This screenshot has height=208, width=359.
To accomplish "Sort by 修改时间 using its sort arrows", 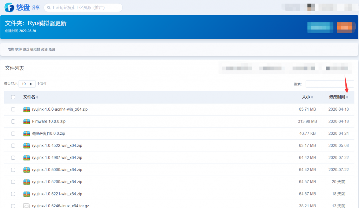I will point(347,97).
